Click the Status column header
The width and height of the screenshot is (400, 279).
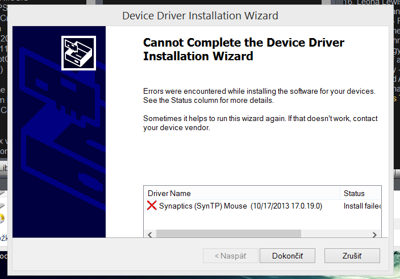tap(361, 193)
